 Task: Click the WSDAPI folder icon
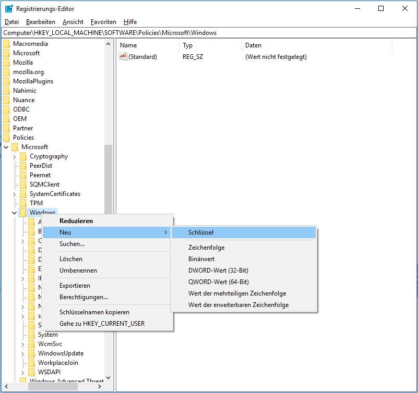(31, 372)
